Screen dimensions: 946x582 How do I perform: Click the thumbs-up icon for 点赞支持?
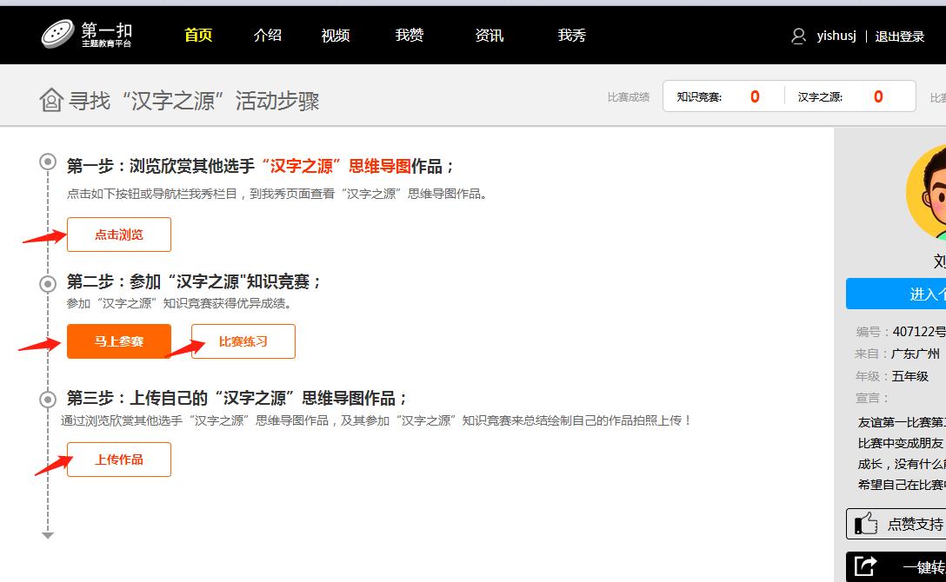[x=866, y=524]
